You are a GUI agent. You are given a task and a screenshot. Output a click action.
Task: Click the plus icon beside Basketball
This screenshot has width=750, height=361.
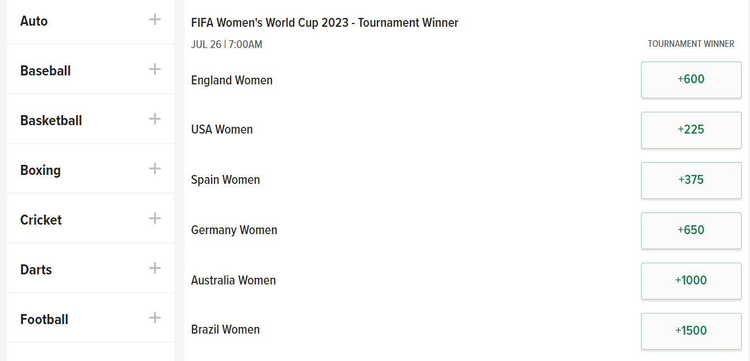pos(155,119)
